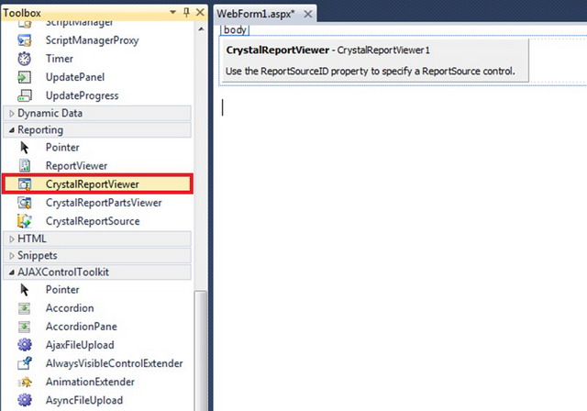Click the CrystalReportViewer icon
The height and width of the screenshot is (411, 587).
(x=25, y=184)
